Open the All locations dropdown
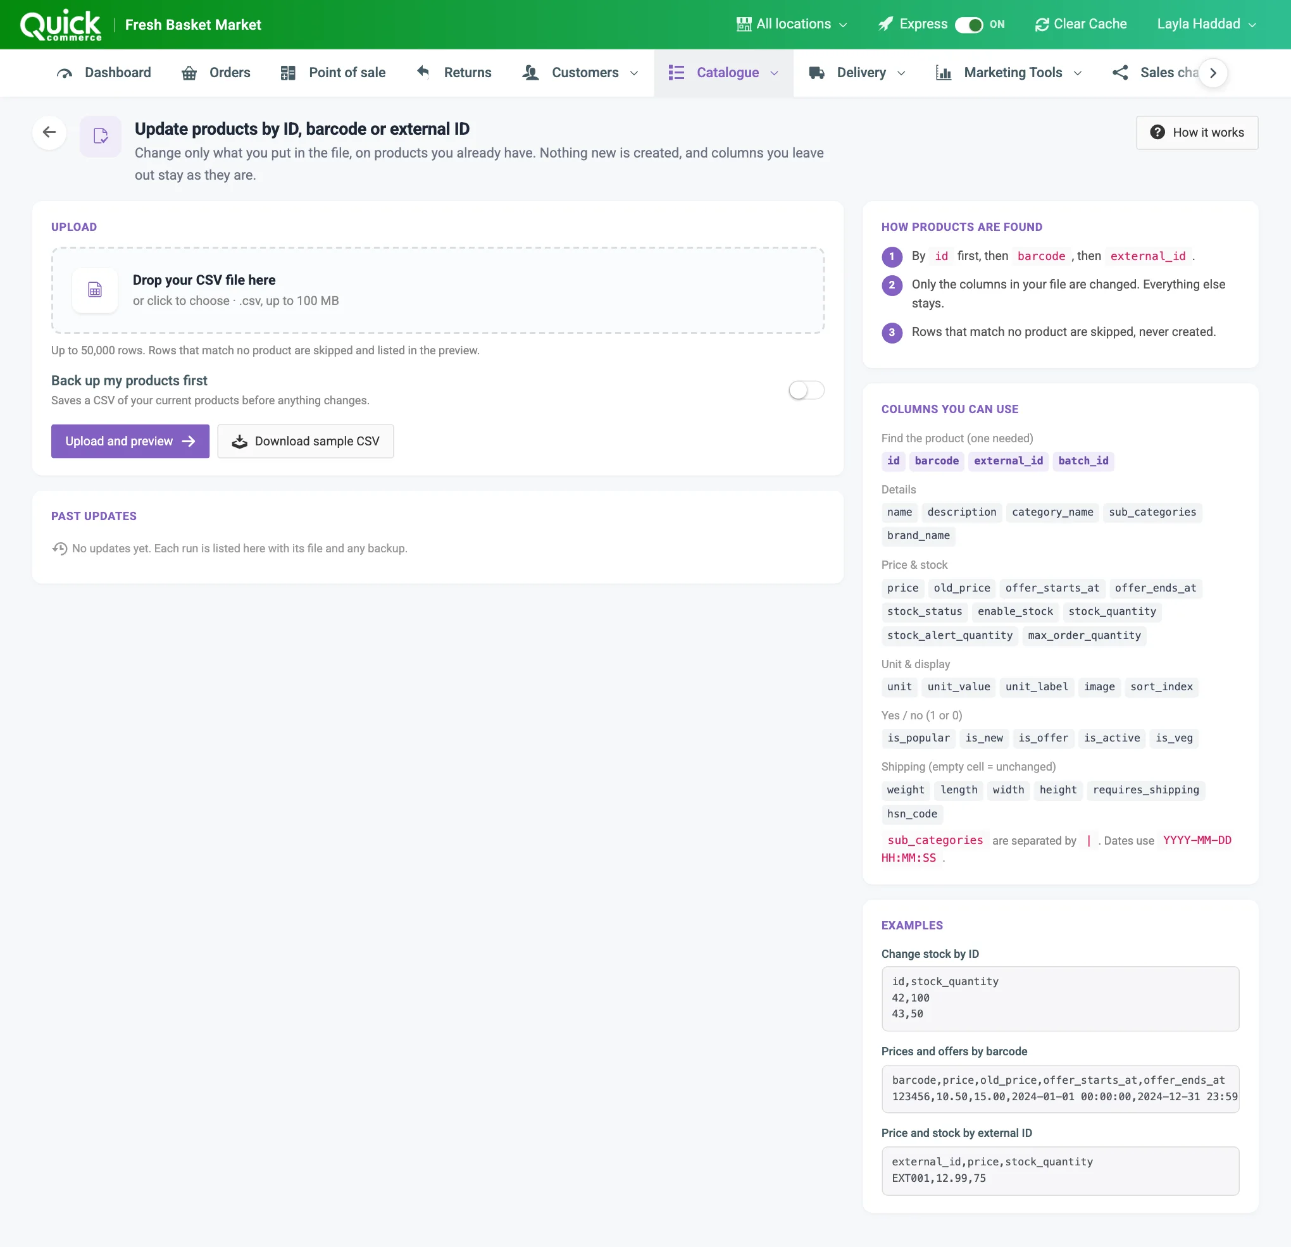1291x1247 pixels. [x=792, y=25]
